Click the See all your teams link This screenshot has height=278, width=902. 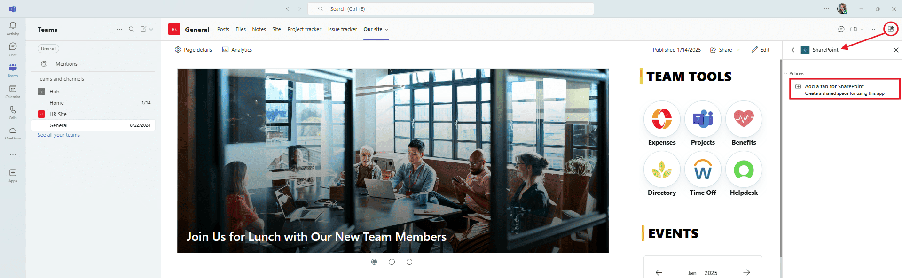(59, 135)
